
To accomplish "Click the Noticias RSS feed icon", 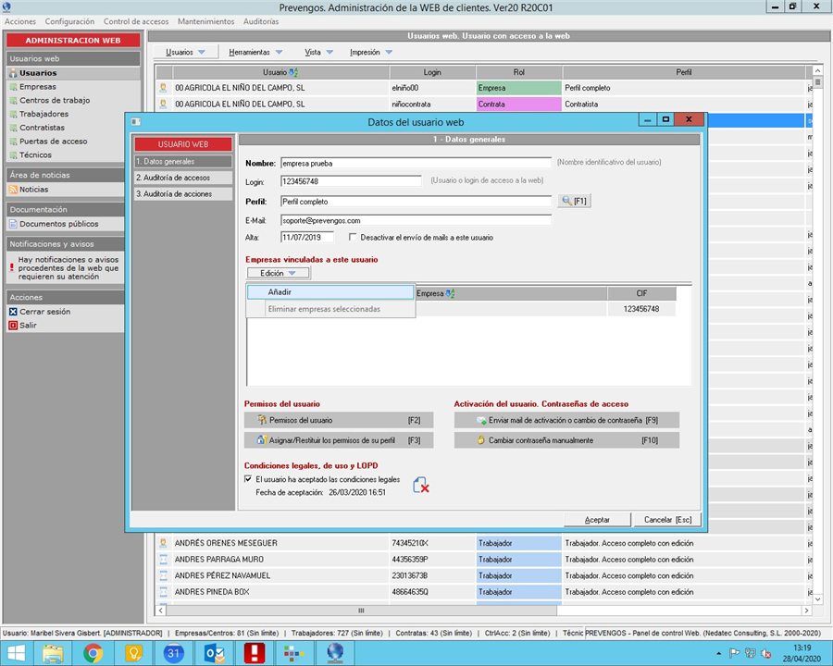I will click(x=13, y=190).
